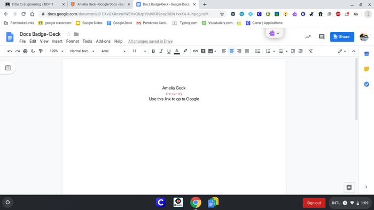This screenshot has width=374, height=210.
Task: Align text to the left
Action: click(x=224, y=51)
